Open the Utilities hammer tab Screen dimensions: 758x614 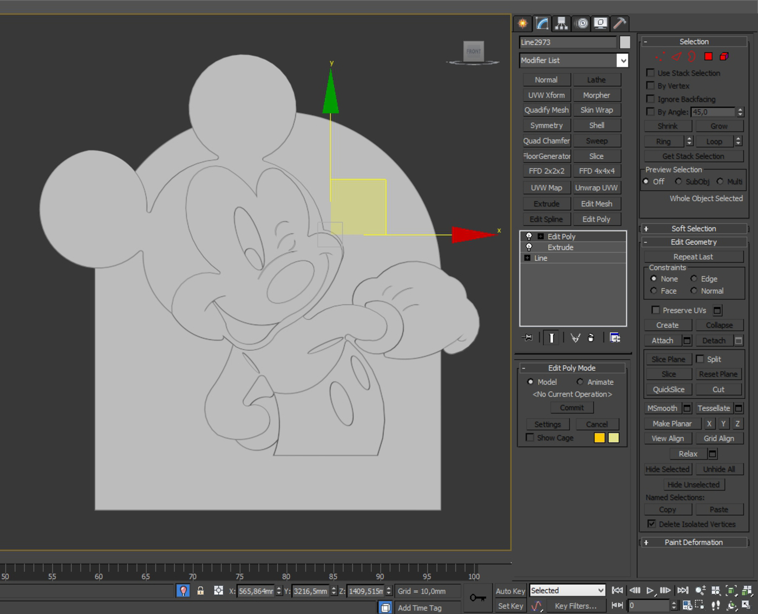tap(620, 23)
